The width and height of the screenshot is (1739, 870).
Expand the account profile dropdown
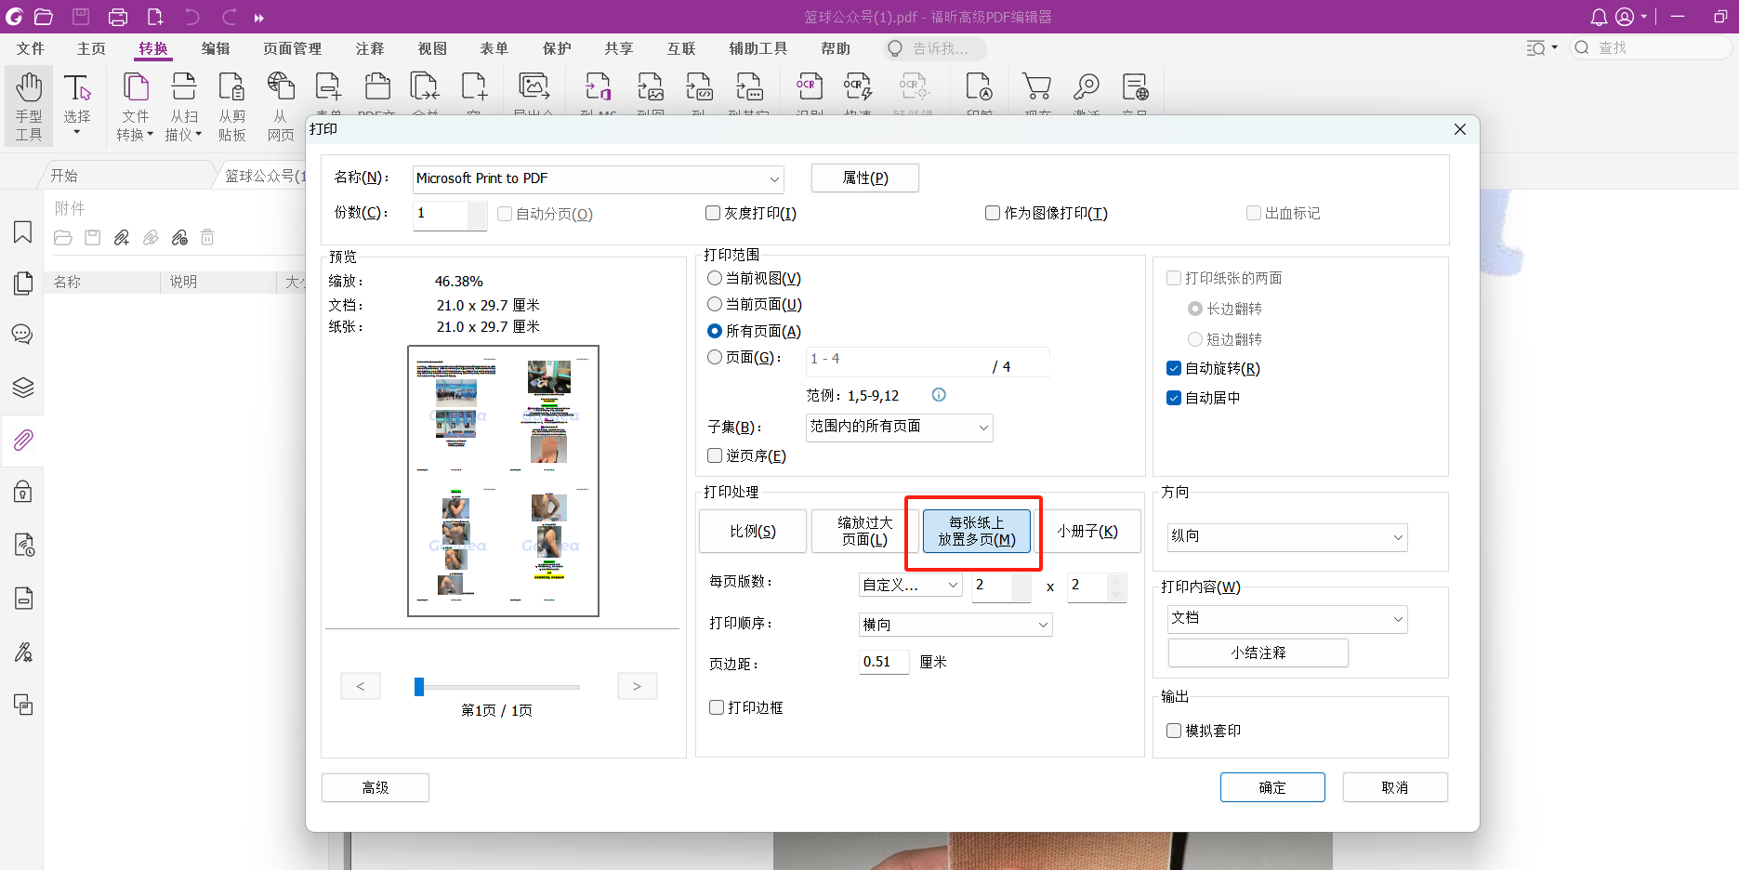pos(1643,17)
